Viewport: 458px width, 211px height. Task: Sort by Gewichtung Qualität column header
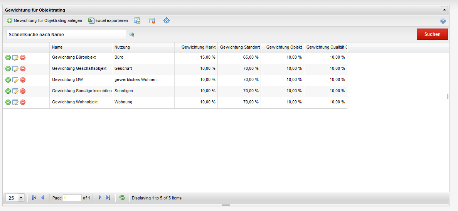[x=326, y=47]
